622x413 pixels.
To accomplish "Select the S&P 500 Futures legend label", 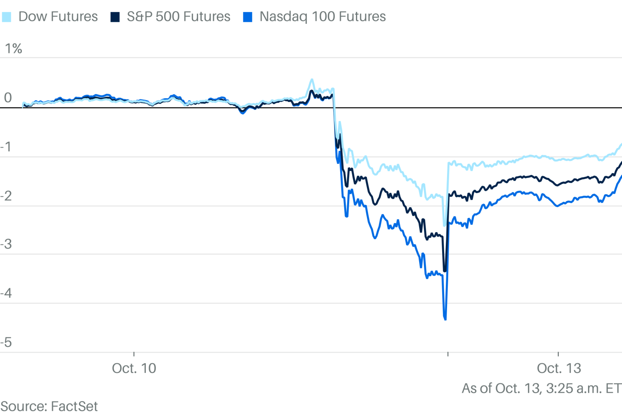I will 178,17.
